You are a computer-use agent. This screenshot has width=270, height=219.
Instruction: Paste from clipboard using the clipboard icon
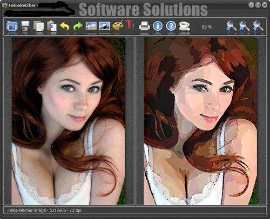coord(52,26)
